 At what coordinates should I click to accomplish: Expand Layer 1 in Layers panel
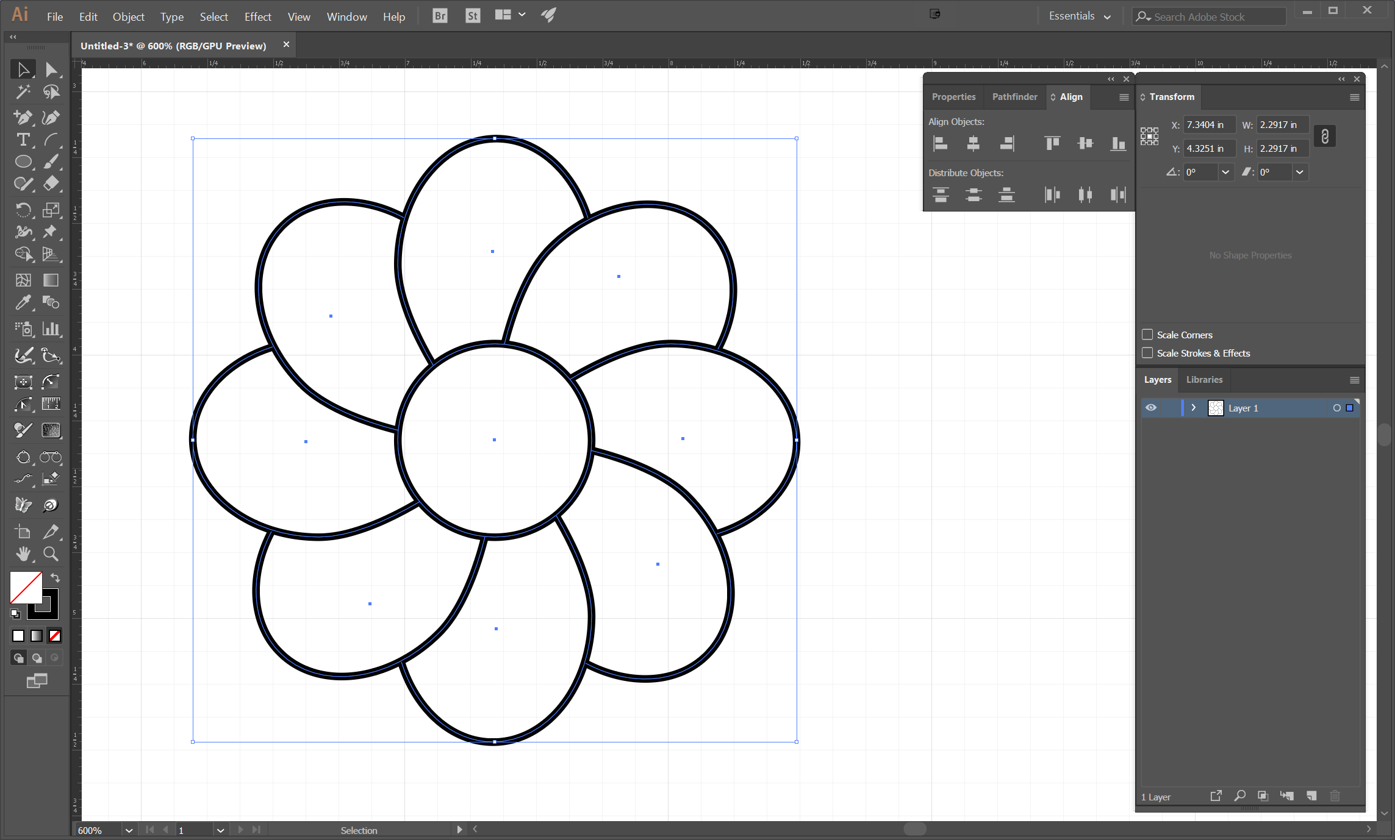tap(1192, 407)
